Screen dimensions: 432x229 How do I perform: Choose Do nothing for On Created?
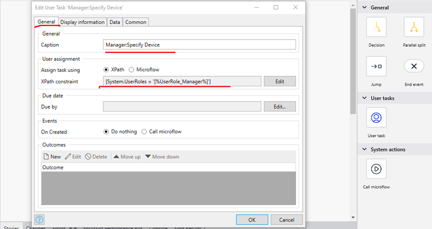tap(106, 132)
